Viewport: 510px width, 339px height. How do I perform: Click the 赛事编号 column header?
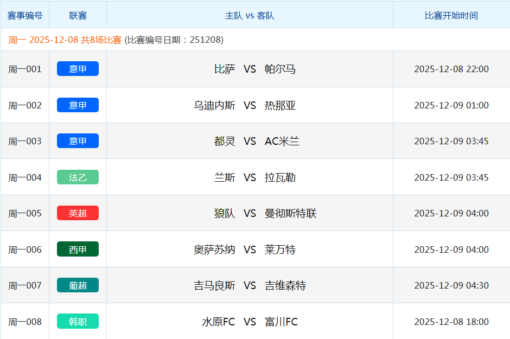pyautogui.click(x=25, y=16)
